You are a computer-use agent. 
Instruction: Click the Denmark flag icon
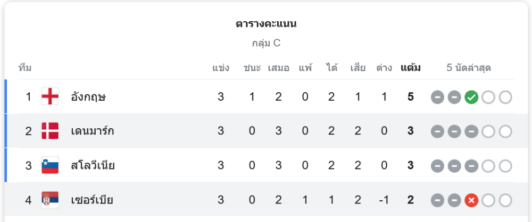coord(50,131)
